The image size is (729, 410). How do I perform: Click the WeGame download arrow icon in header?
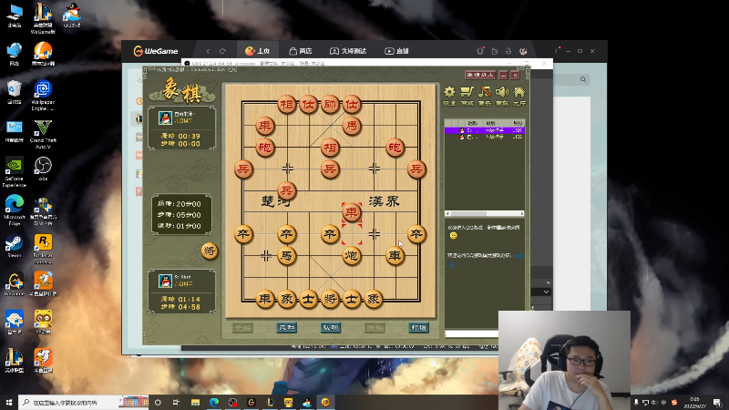[508, 51]
